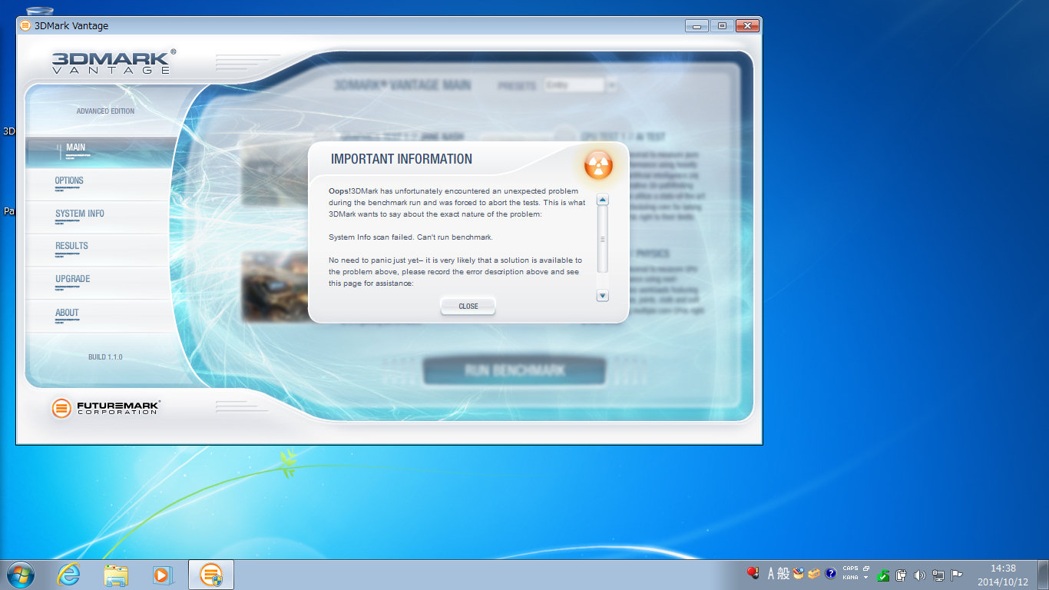Launch Internet Explorer from taskbar

click(x=68, y=575)
